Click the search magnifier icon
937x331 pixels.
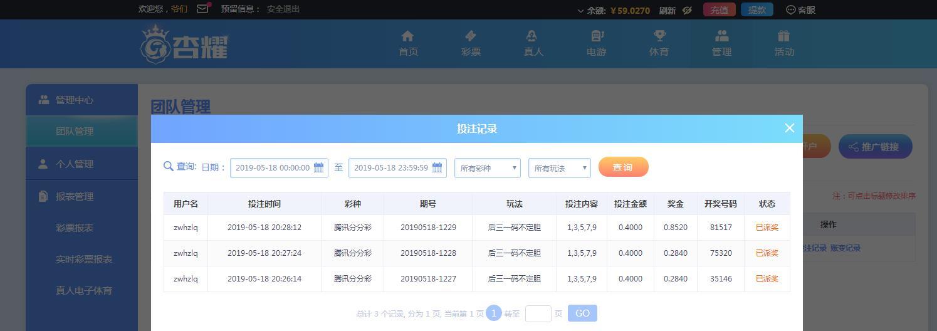[x=168, y=166]
